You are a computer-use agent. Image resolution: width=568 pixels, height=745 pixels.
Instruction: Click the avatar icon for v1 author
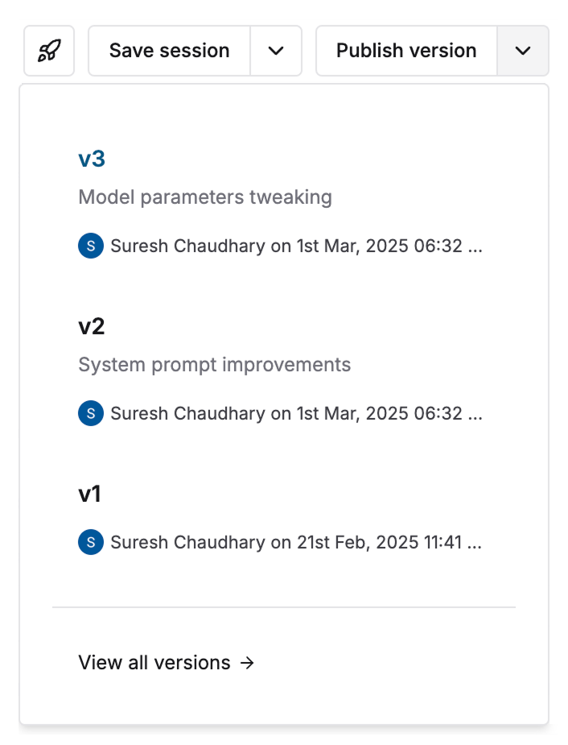click(91, 542)
